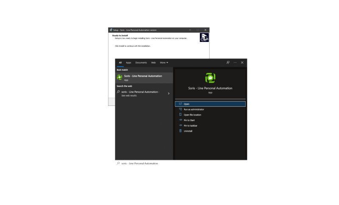Pin Soris to Start

click(x=189, y=120)
